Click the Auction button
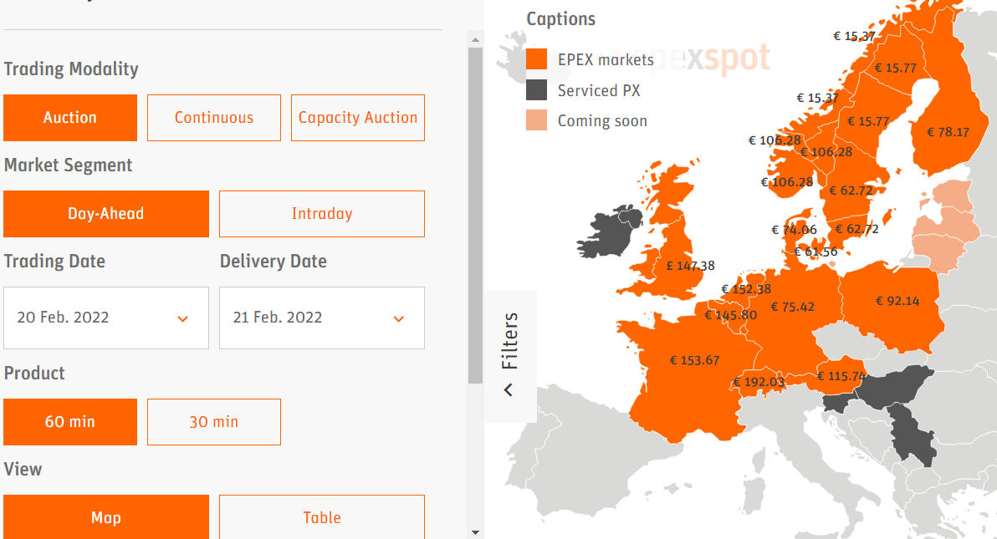 pyautogui.click(x=70, y=118)
